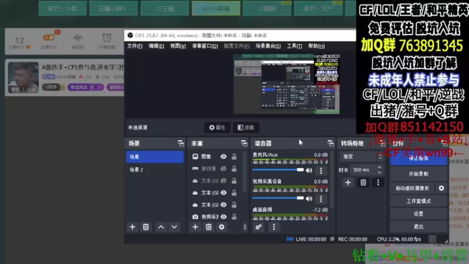Open transition three-dot properties menu
Viewport: 469px width, 264px height.
click(378, 182)
